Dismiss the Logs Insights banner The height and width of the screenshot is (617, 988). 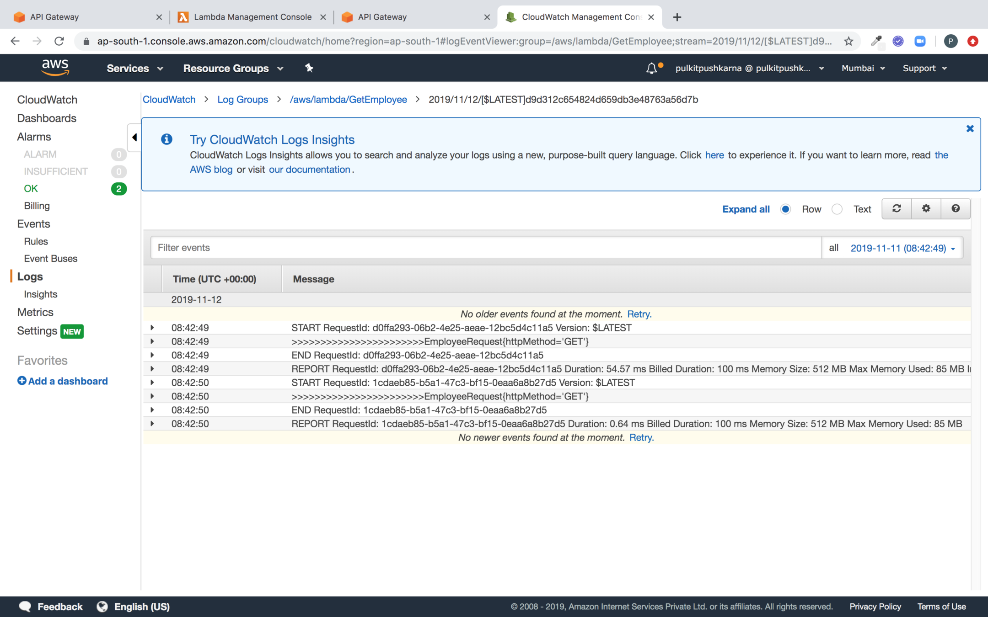[x=970, y=129]
